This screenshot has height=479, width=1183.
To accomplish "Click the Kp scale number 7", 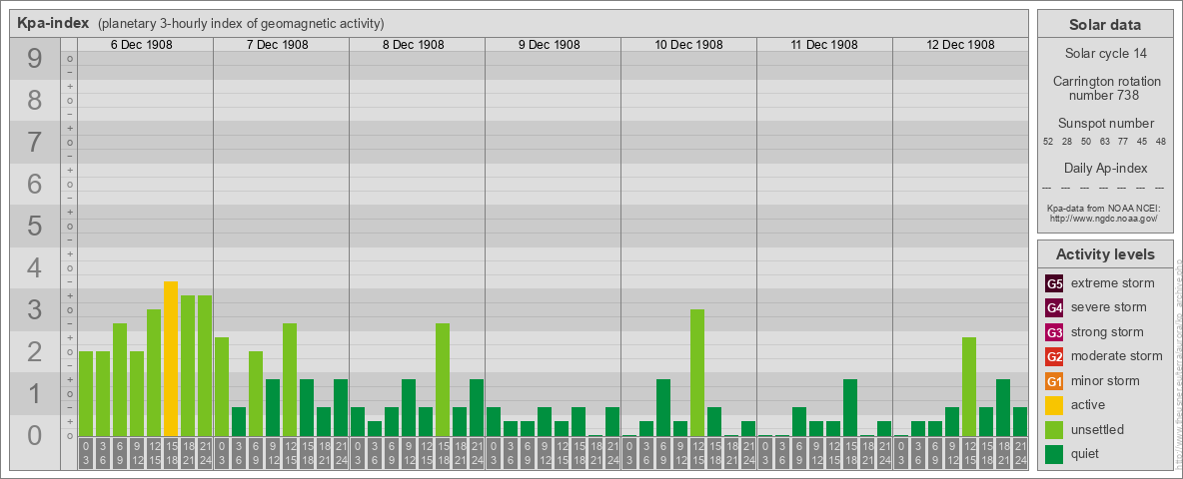I will (35, 143).
